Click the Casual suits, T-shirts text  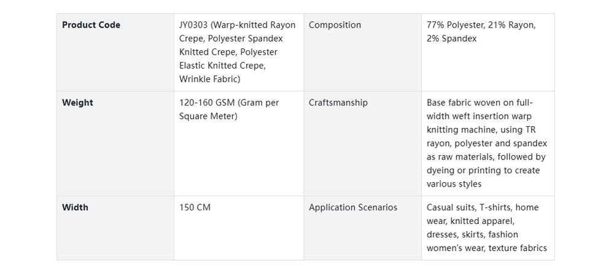[482, 208]
